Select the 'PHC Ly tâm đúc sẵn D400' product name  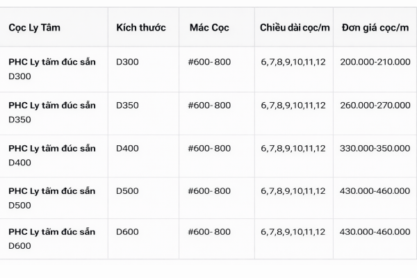(x=52, y=156)
